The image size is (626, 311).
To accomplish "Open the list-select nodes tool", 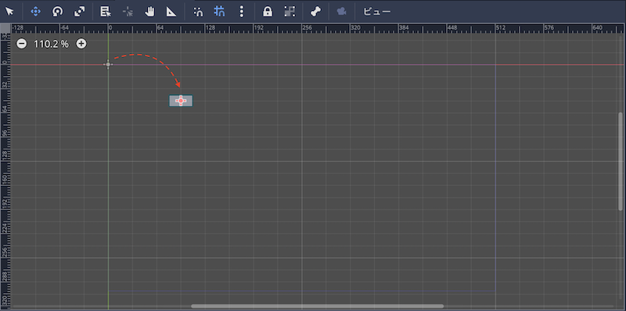I will pos(106,12).
